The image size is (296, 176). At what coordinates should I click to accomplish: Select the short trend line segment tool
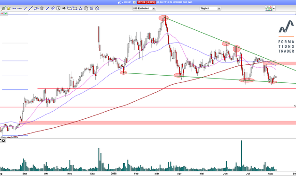pyautogui.click(x=25, y=9)
